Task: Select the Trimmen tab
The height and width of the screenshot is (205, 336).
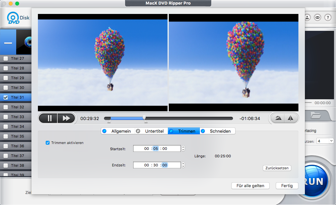Action: coord(184,131)
